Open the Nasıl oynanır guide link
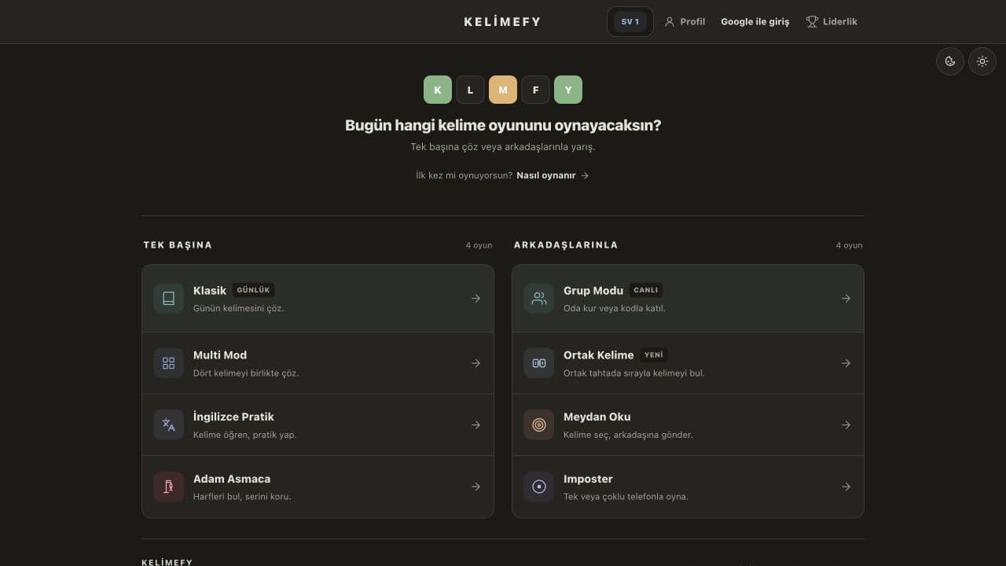This screenshot has height=566, width=1006. click(553, 175)
